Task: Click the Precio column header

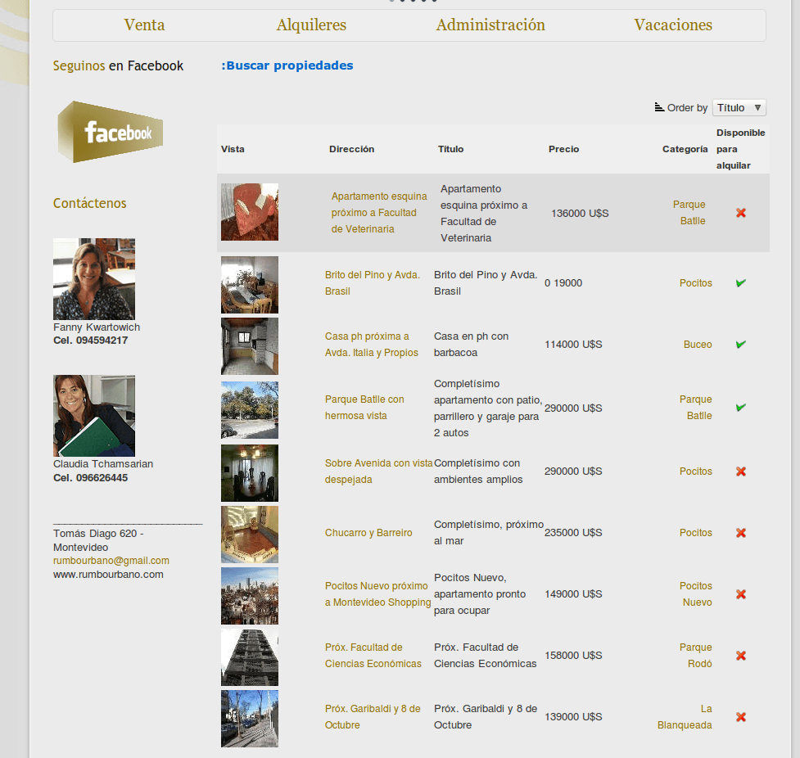Action: click(x=564, y=149)
